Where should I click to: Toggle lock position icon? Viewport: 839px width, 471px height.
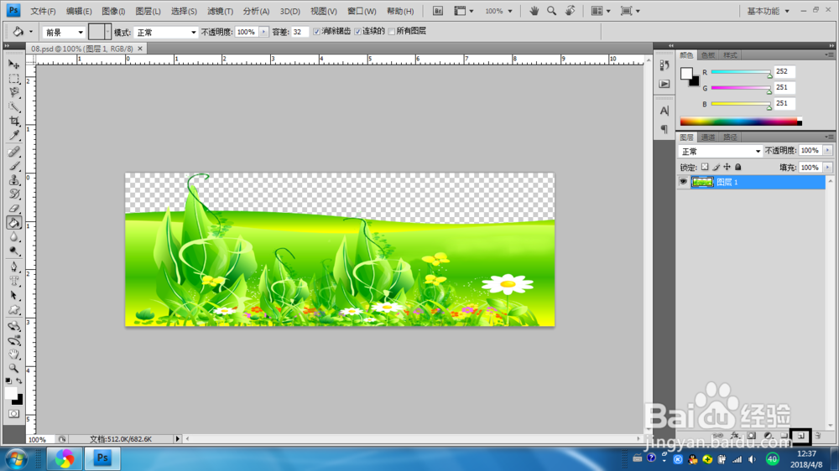727,168
